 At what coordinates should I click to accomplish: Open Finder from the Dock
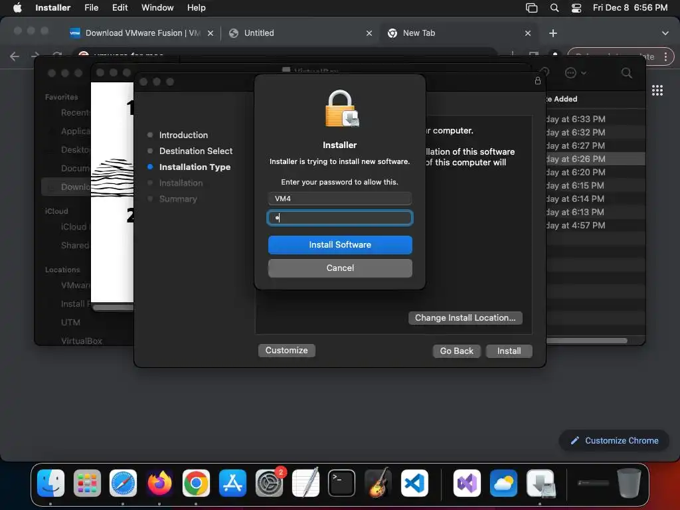50,483
